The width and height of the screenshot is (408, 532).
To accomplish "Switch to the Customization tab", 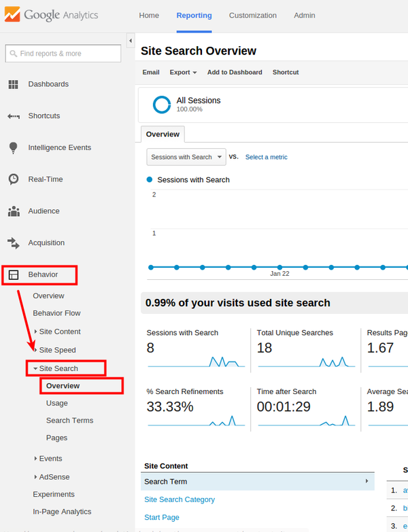I will pos(252,16).
